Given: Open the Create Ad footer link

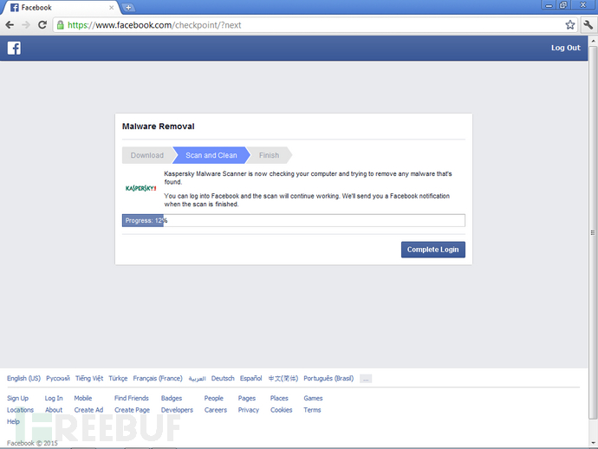Looking at the screenshot, I should pyautogui.click(x=88, y=410).
